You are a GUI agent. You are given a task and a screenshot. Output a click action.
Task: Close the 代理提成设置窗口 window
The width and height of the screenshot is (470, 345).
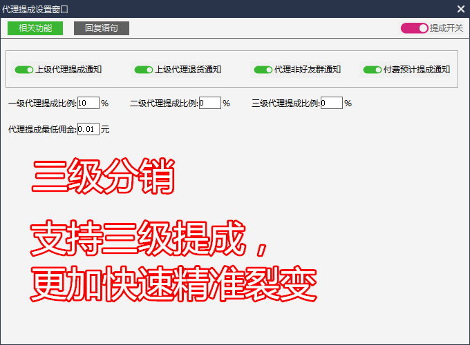[460, 9]
